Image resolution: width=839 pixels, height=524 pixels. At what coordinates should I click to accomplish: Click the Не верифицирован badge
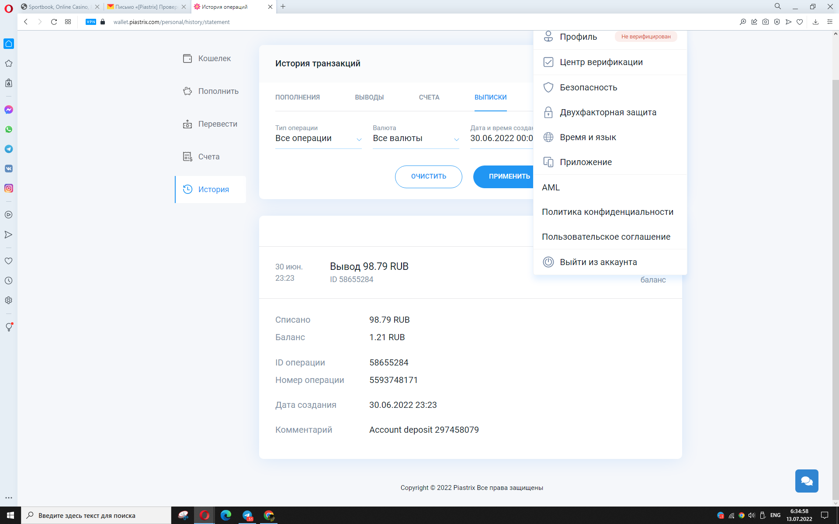click(x=646, y=37)
